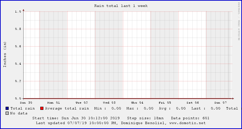Click the 'Tue 02' date label

point(82,103)
